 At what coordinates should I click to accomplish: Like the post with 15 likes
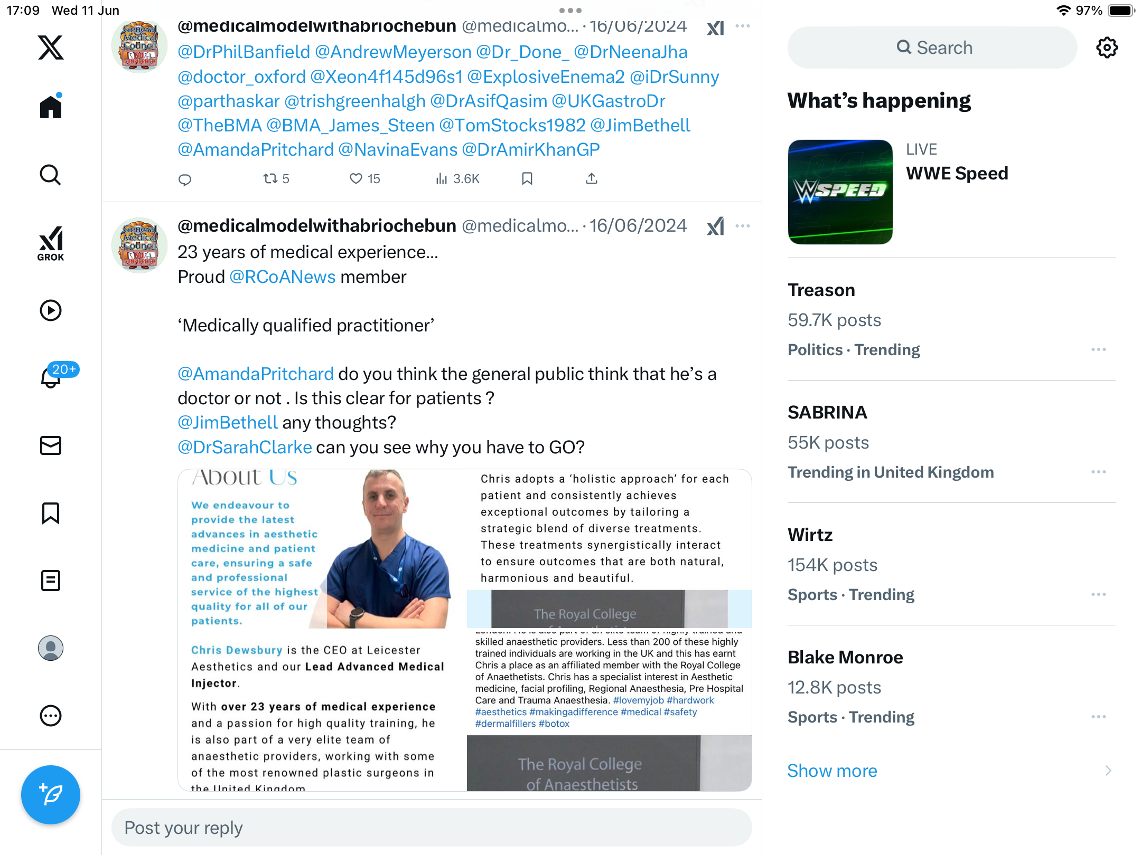click(364, 179)
